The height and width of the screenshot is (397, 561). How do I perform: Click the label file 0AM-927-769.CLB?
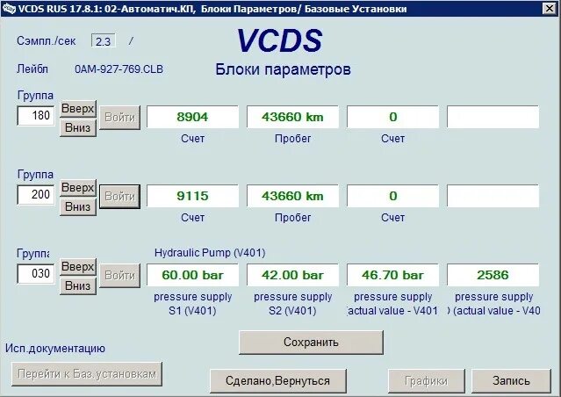119,69
